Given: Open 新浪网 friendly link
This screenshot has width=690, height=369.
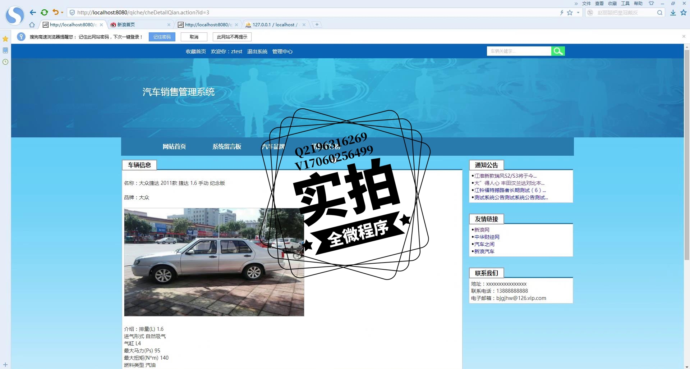Looking at the screenshot, I should click(x=482, y=230).
